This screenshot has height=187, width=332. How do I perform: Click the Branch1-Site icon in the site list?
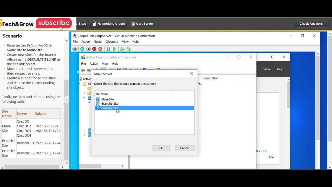pos(98,104)
